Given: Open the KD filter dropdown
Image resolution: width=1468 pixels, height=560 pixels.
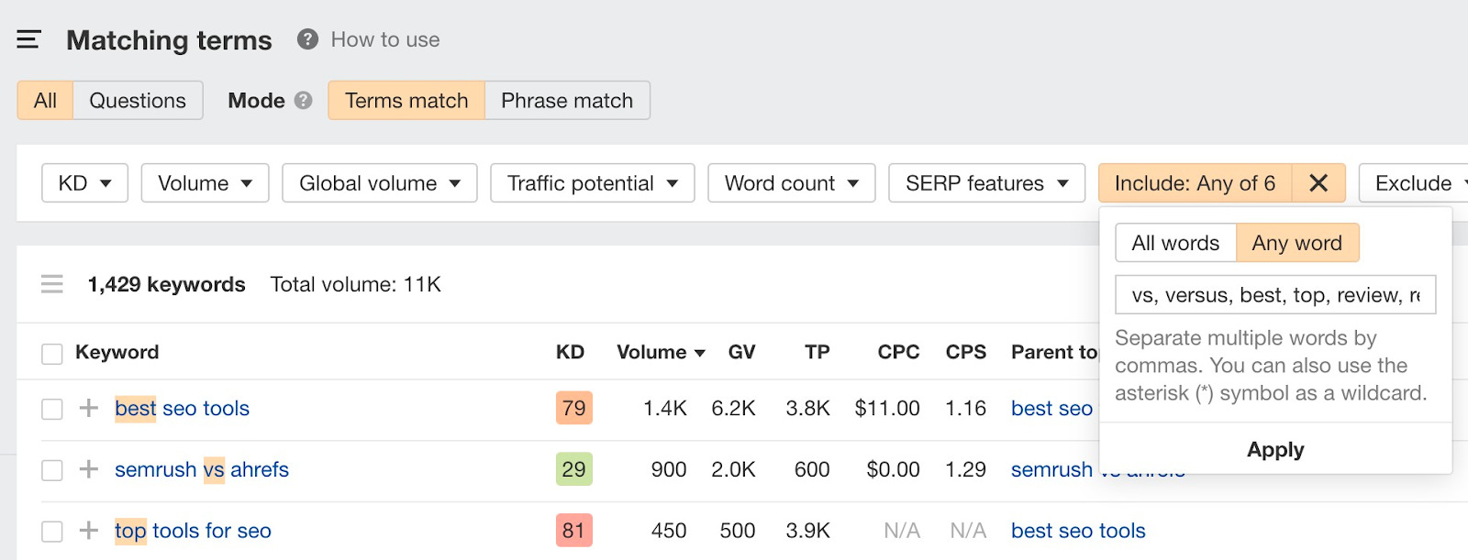Looking at the screenshot, I should tap(84, 183).
